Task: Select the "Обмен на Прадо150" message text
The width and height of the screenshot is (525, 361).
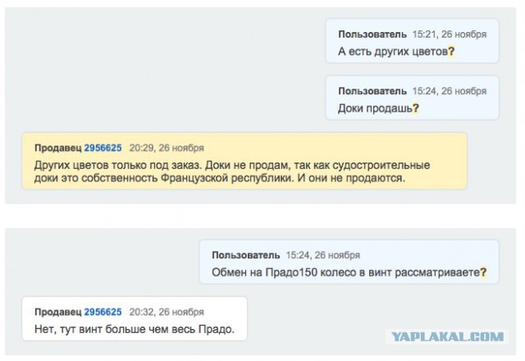Action: [345, 272]
